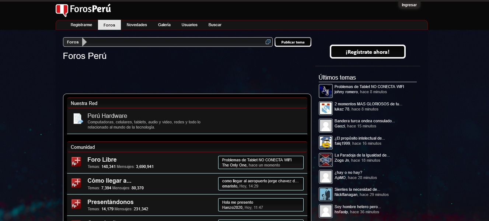489x221 pixels.
Task: Open topic Bandera turca ondea consulado
Action: pos(365,121)
